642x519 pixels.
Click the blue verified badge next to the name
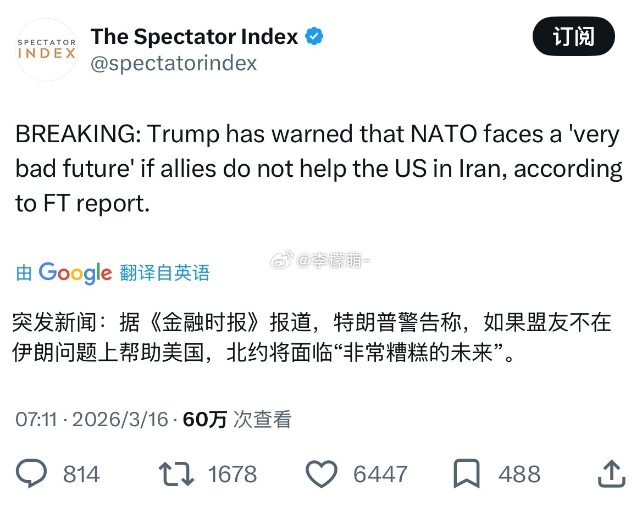(x=313, y=36)
